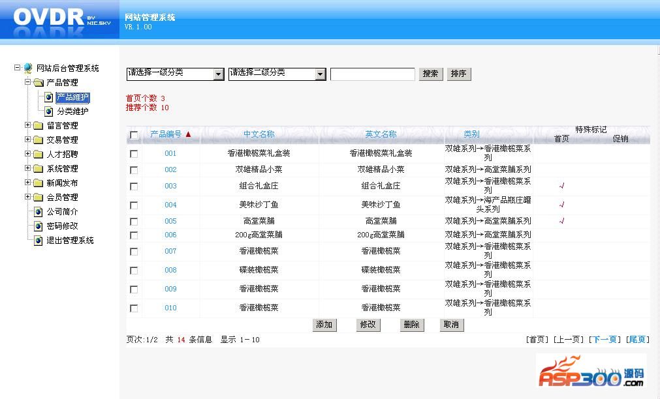Click the 分类维护 page icon
Screen dimensions: 660x399
tap(49, 111)
